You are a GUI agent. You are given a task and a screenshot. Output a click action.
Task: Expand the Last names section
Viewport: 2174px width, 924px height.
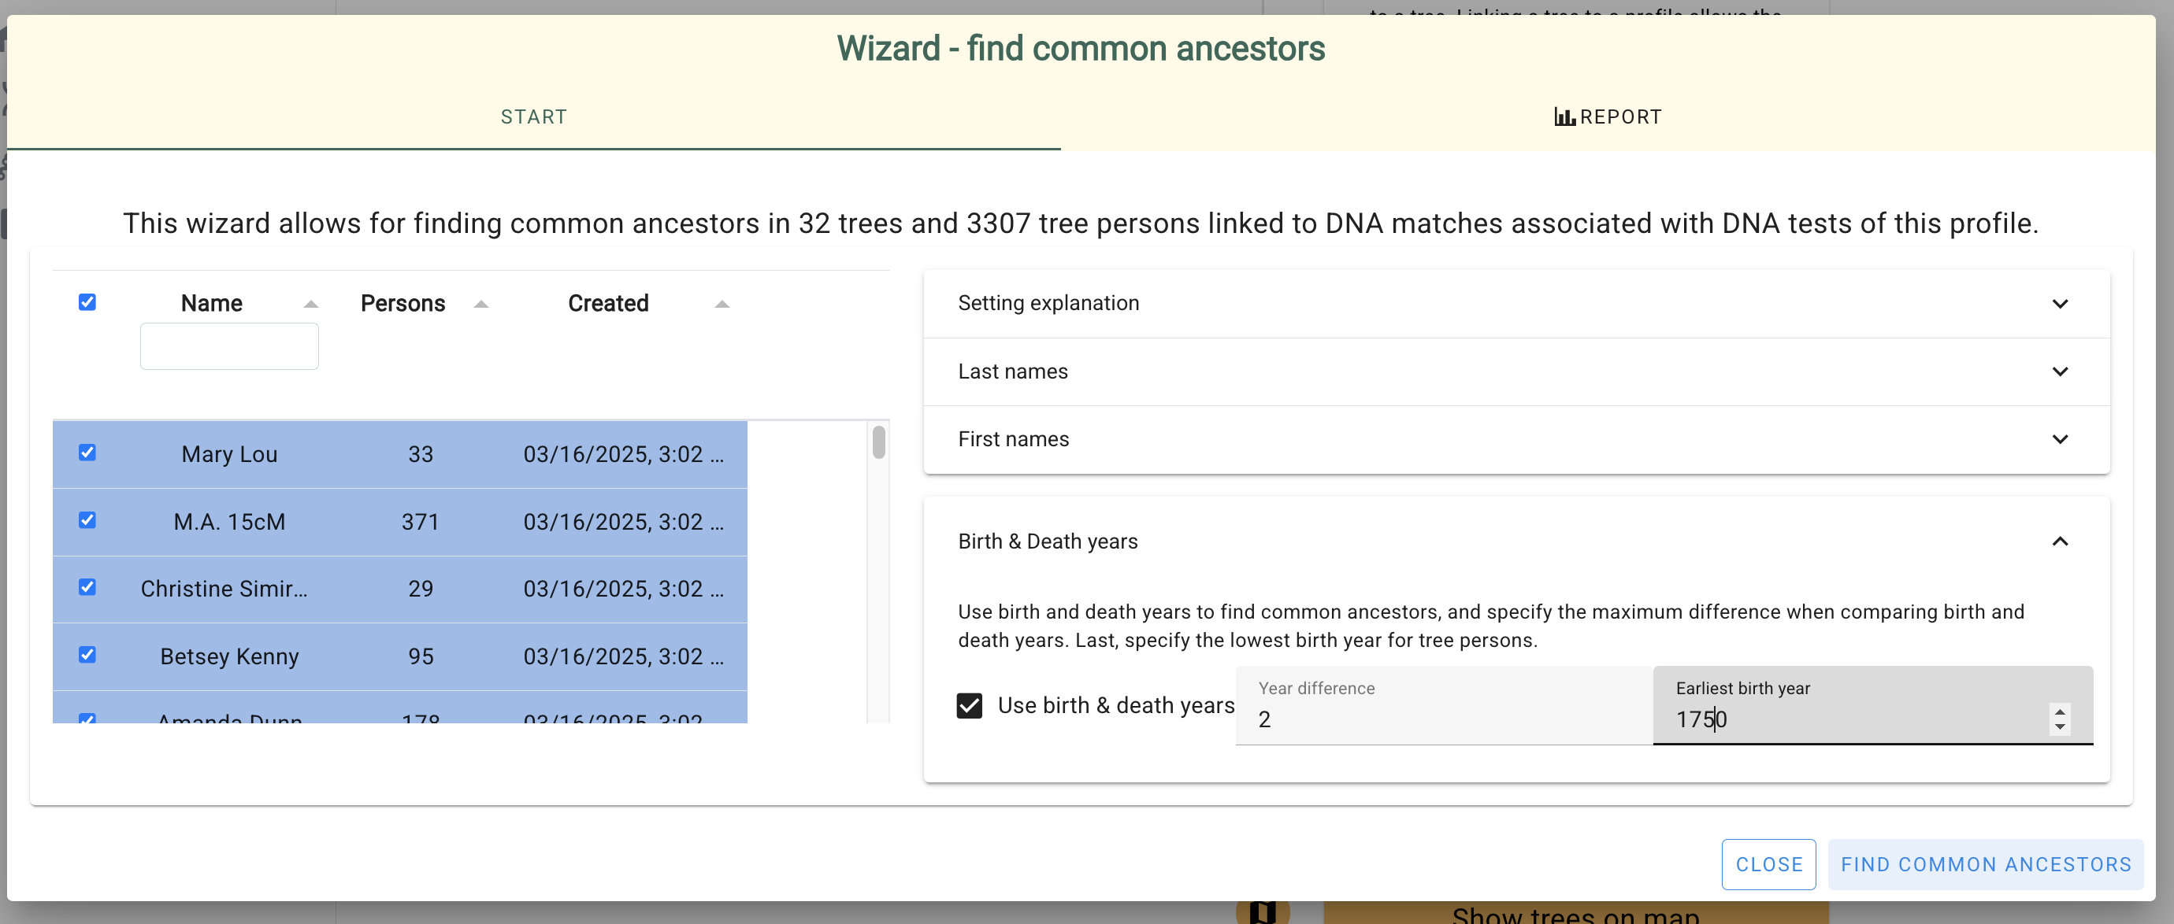coord(2060,371)
